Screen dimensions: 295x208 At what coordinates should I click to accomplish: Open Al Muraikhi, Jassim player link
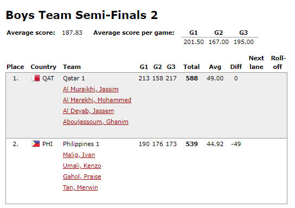(91, 89)
